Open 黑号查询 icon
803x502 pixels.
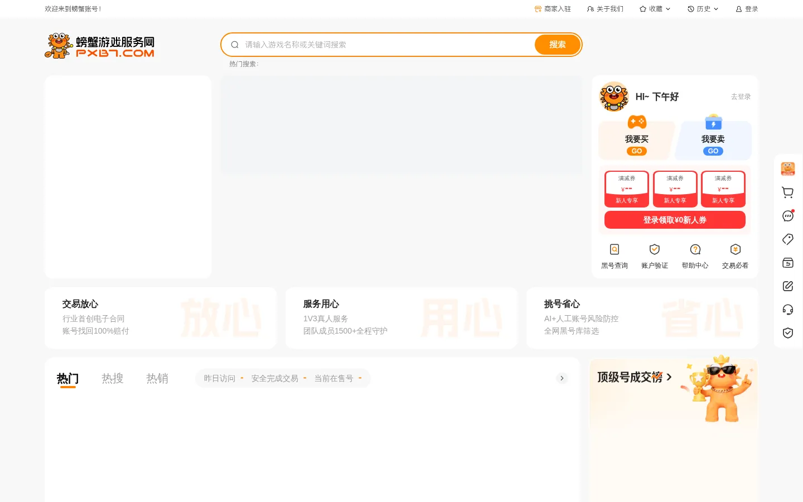pos(615,249)
